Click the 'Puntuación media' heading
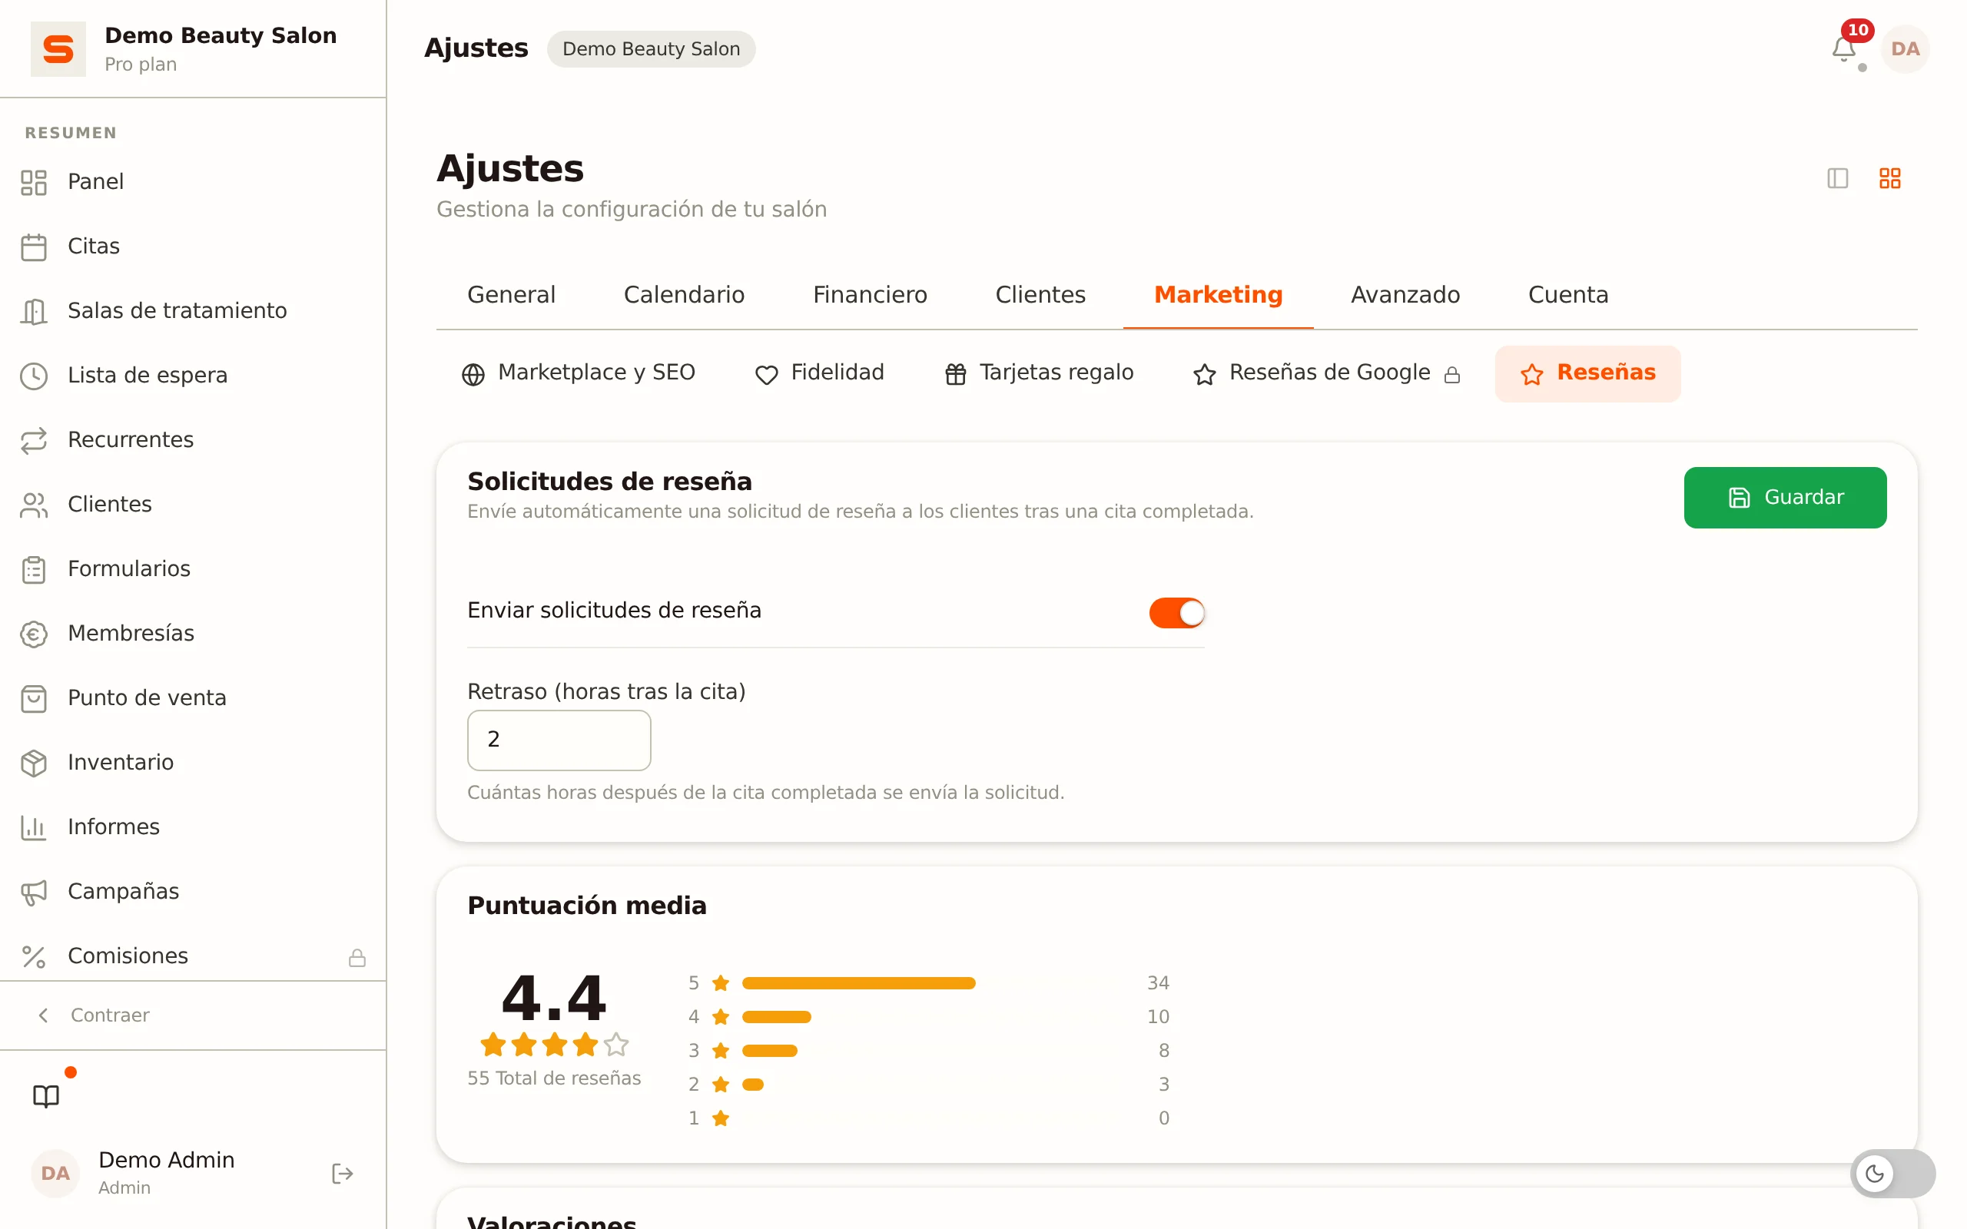Image resolution: width=1967 pixels, height=1229 pixels. tap(587, 905)
